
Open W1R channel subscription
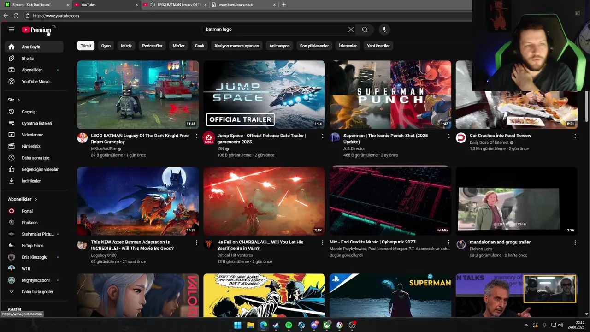[x=34, y=269]
